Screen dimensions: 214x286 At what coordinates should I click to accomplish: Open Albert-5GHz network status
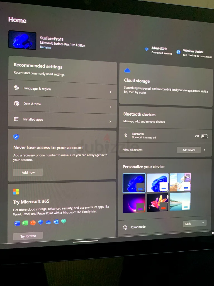point(162,51)
